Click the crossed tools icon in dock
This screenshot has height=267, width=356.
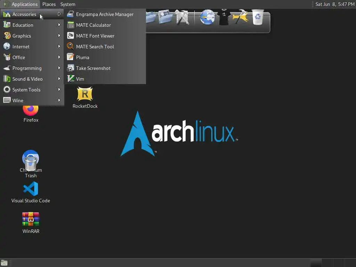(x=183, y=17)
